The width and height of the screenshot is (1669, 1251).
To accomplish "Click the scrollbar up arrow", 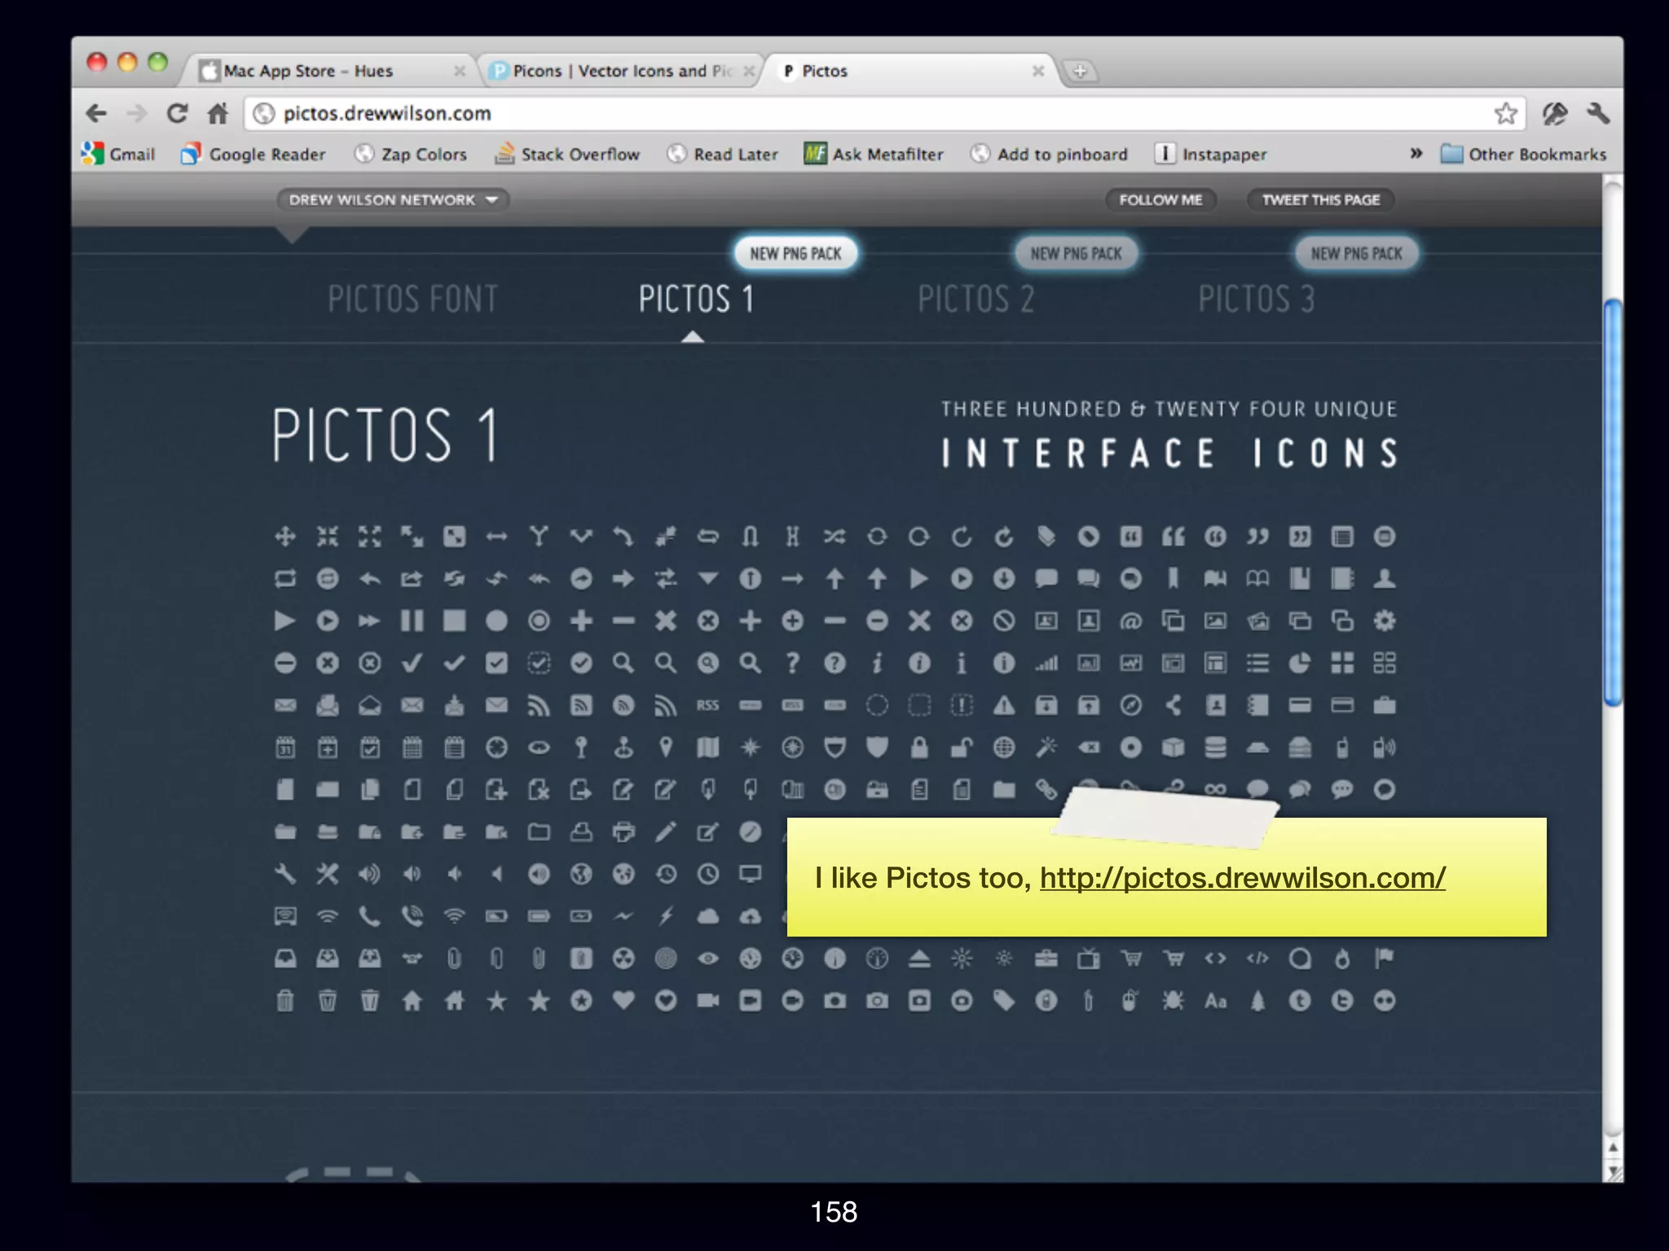I will click(1613, 1148).
